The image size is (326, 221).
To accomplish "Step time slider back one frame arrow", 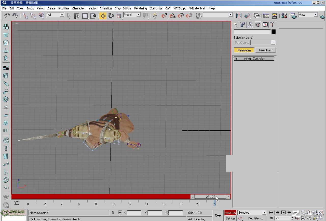I will (x=192, y=197).
